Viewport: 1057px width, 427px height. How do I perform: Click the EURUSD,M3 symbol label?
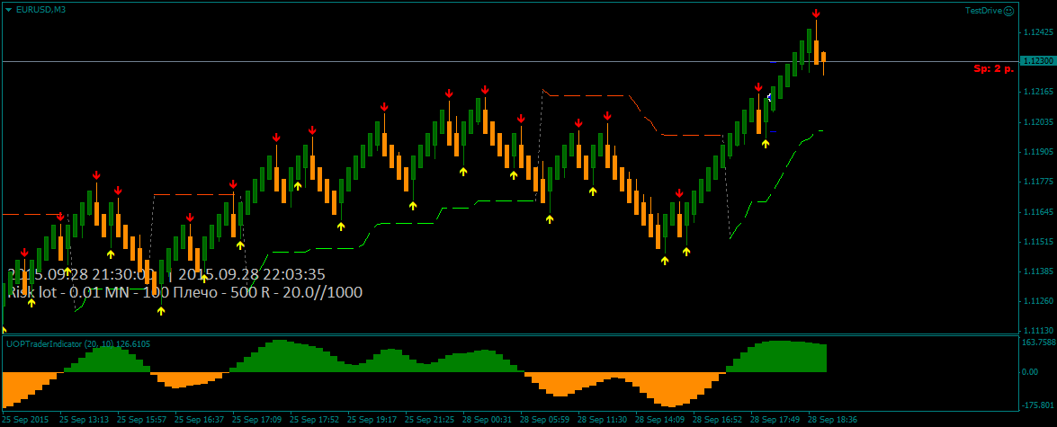pos(40,9)
